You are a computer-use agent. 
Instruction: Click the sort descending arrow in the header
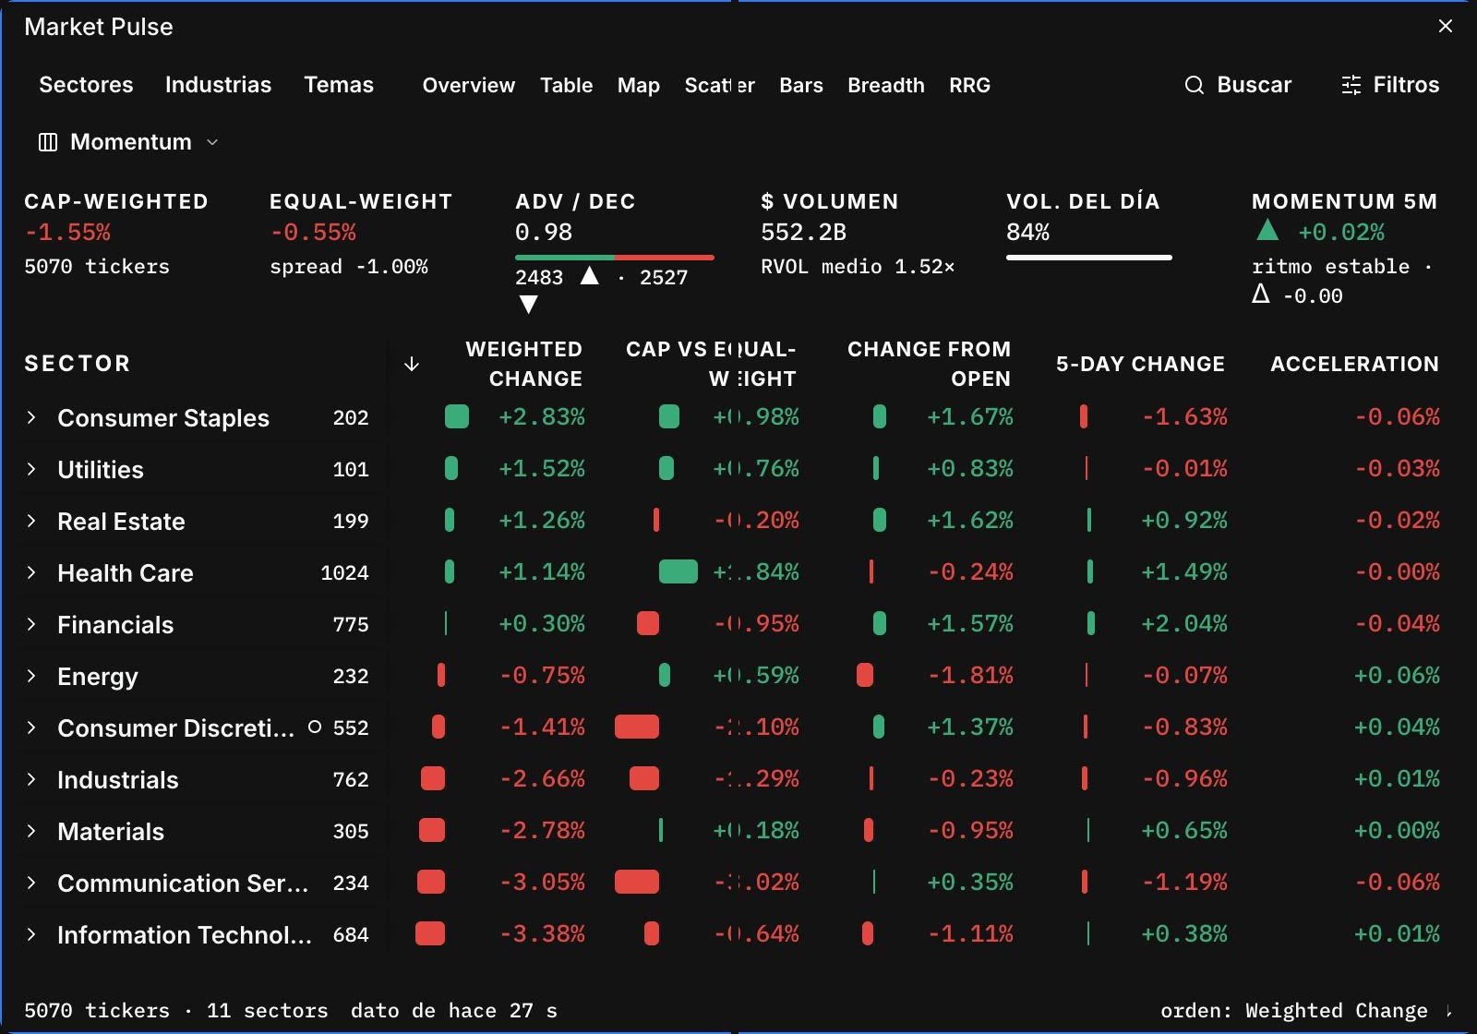coord(412,364)
